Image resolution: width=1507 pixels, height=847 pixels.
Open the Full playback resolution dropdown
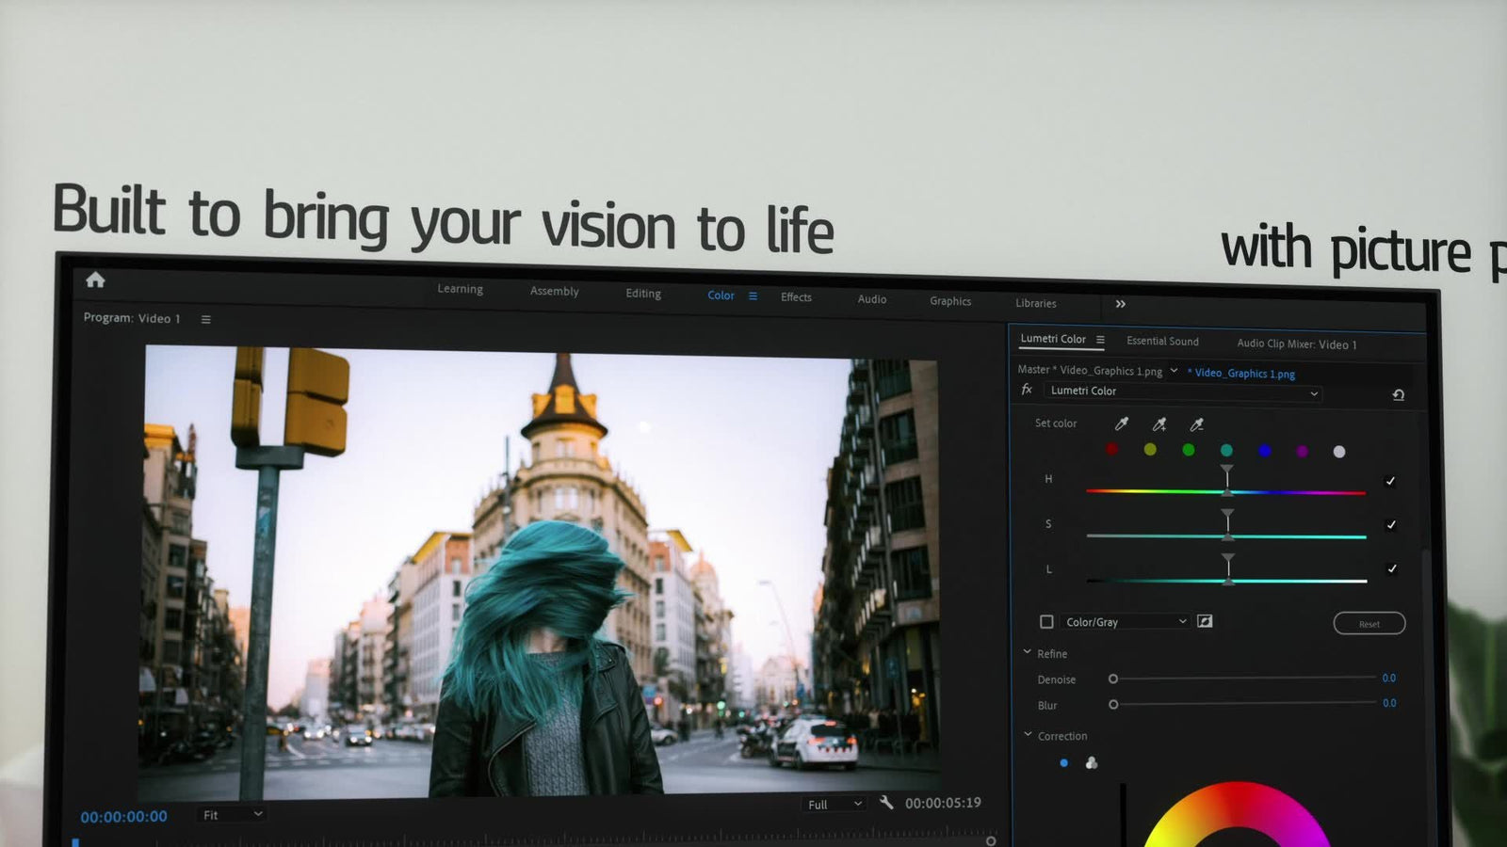pos(834,805)
